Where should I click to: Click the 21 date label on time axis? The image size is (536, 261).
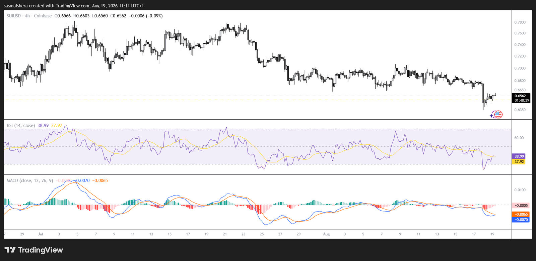pos(225,234)
